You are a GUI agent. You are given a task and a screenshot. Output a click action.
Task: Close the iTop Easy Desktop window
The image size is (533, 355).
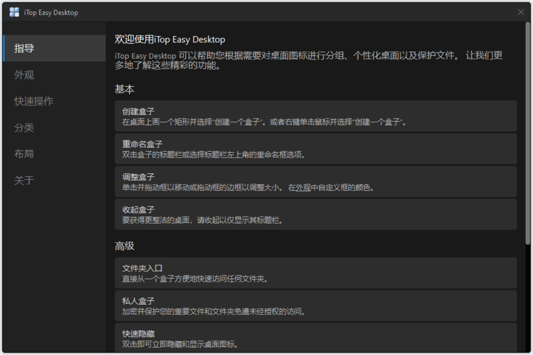pos(521,12)
